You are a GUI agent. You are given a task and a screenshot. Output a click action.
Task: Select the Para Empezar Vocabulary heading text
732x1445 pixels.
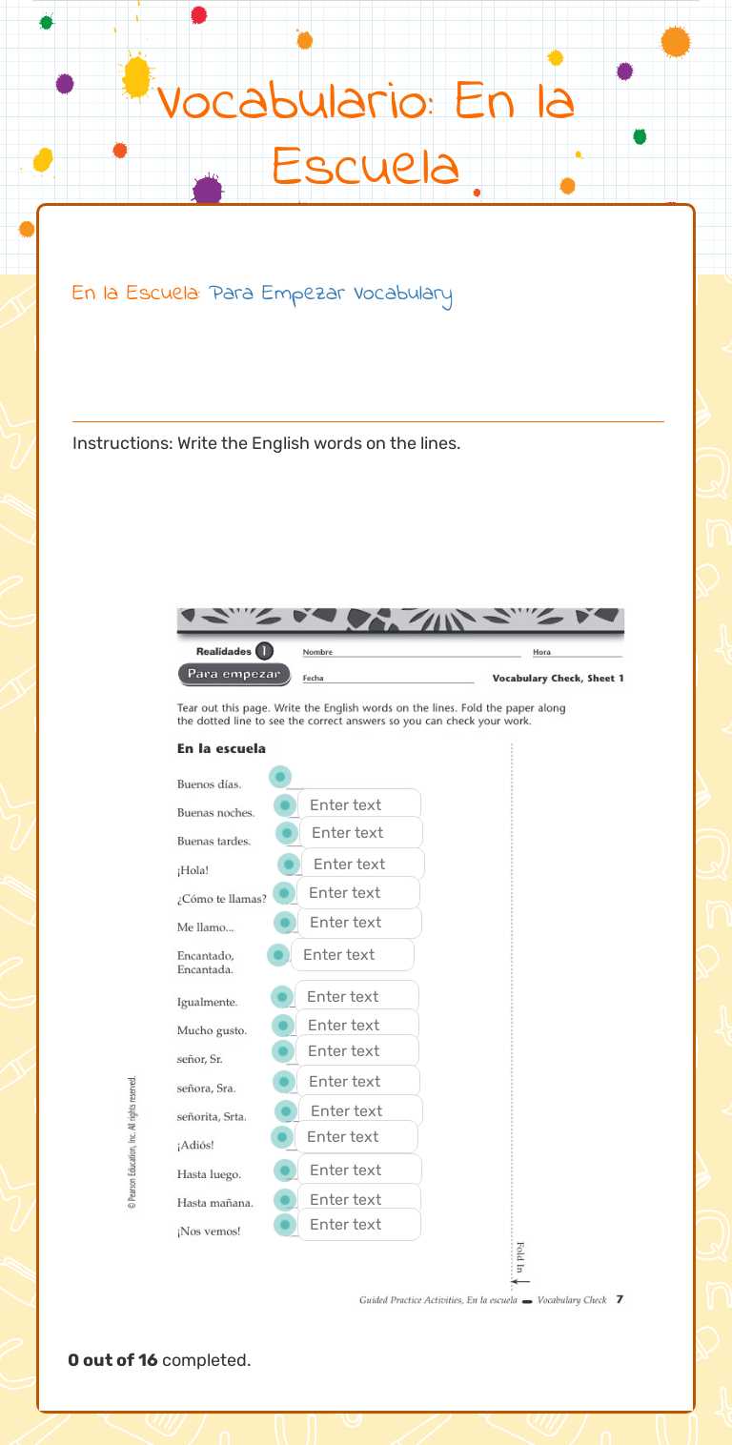[x=329, y=295]
